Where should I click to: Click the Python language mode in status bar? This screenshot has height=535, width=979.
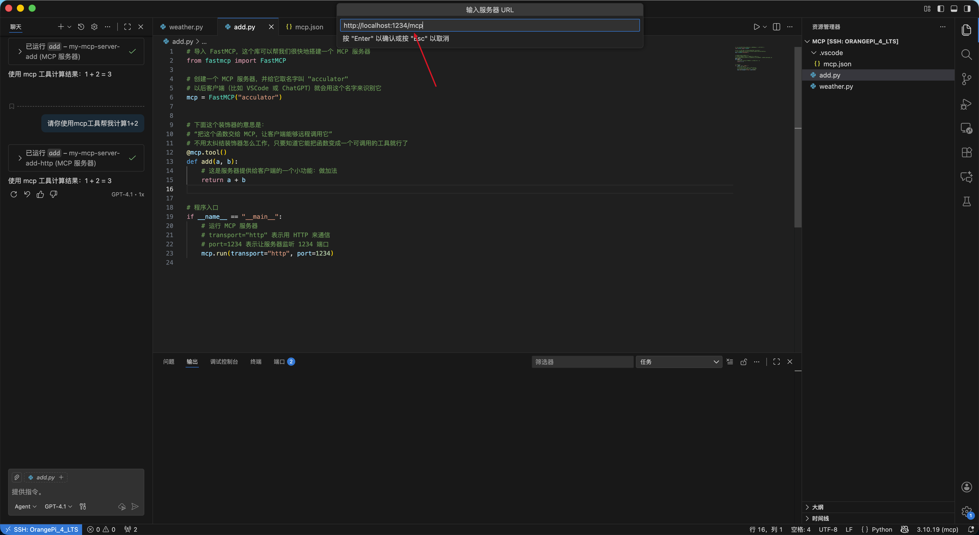(x=881, y=529)
